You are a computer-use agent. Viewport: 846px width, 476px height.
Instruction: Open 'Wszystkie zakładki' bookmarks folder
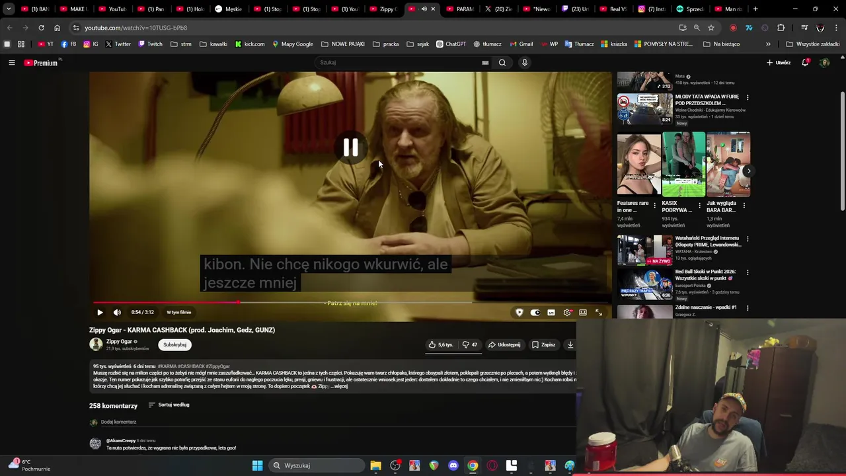tap(812, 44)
